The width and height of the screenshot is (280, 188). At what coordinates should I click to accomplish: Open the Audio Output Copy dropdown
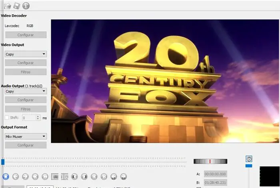tap(26, 91)
